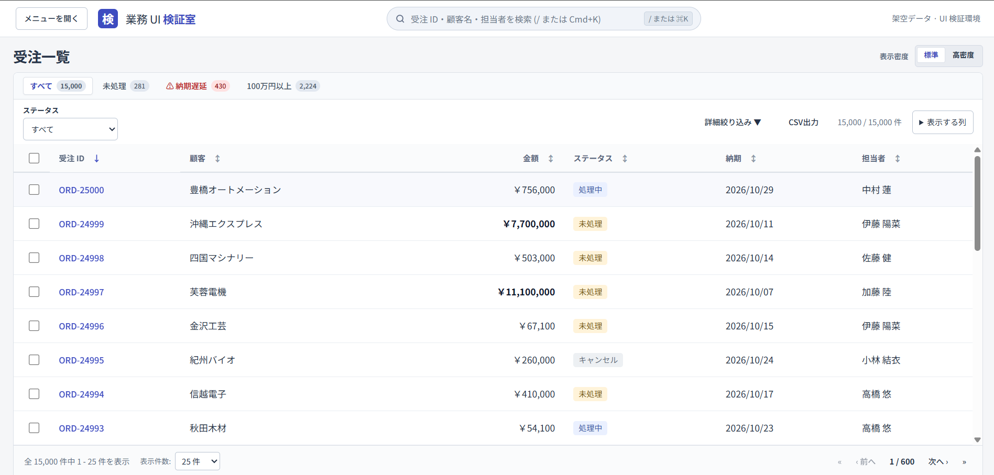
Task: Check the ORD-24999 row checkbox
Action: point(34,224)
